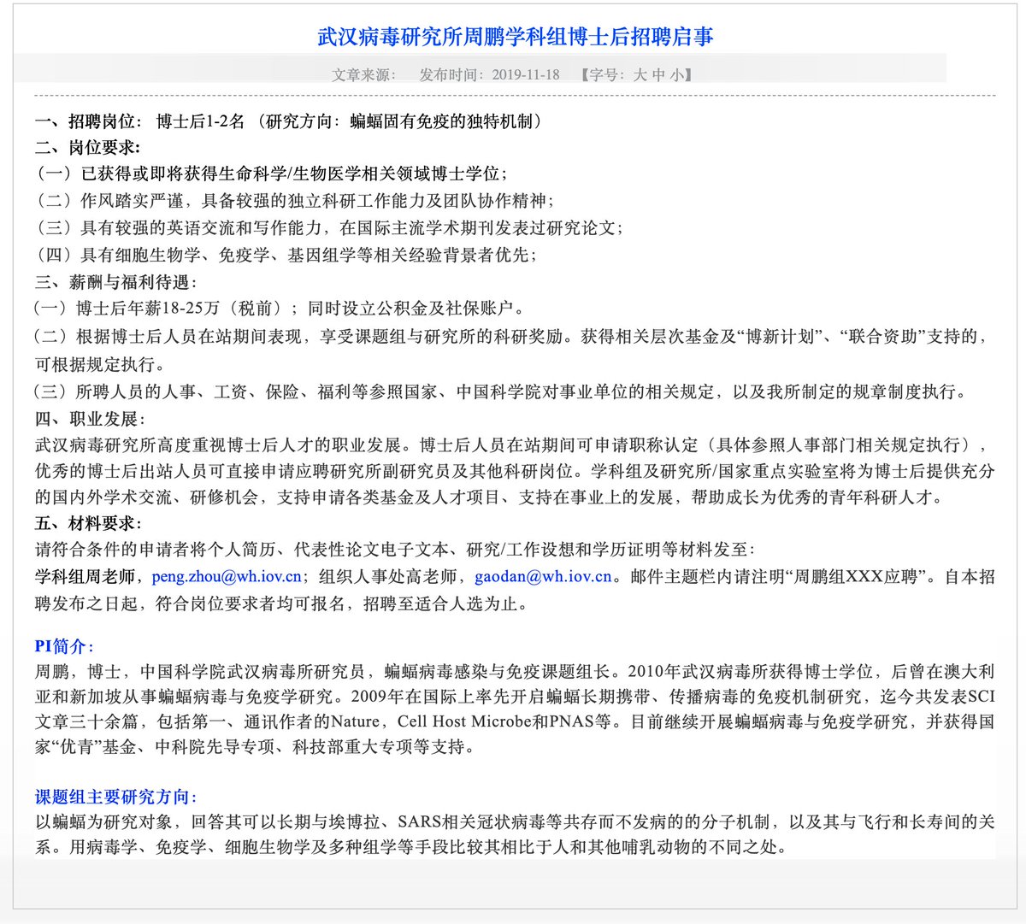Click requirement (二) 作风踏实严谨
The width and height of the screenshot is (1026, 924).
294,201
